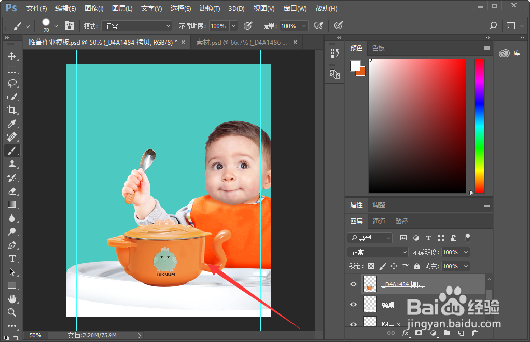Hide the 餐桌 layer
This screenshot has width=530, height=342.
pyautogui.click(x=353, y=305)
